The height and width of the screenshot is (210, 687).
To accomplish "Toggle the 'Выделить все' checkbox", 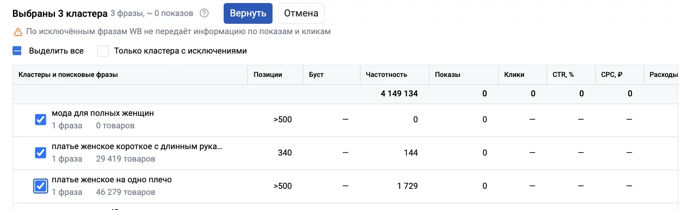I will point(17,51).
